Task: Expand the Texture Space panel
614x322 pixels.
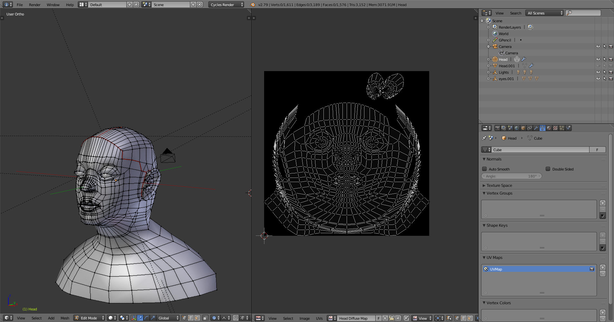Action: pyautogui.click(x=484, y=185)
